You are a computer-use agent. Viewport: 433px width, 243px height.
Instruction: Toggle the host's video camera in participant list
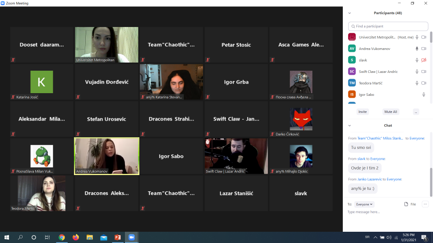click(x=424, y=37)
